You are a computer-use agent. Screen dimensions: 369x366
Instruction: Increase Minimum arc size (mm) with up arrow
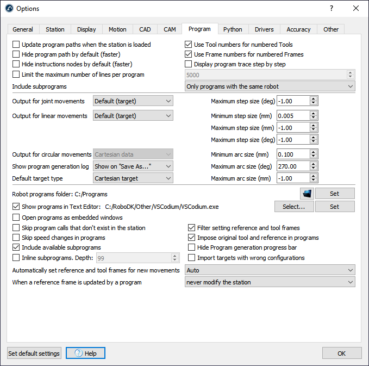coord(314,152)
